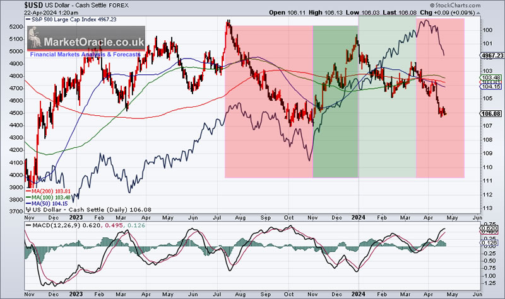
Task: Click 2024 on the price chart time axis
Action: [x=358, y=217]
